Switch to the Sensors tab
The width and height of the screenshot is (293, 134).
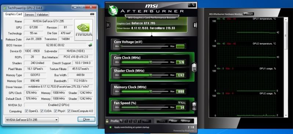coord(29,15)
